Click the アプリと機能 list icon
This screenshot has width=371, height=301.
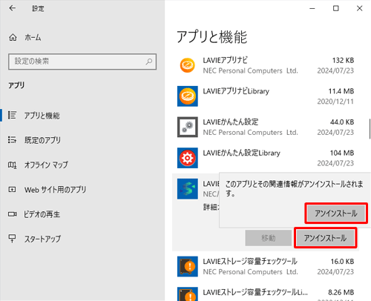pyautogui.click(x=12, y=115)
